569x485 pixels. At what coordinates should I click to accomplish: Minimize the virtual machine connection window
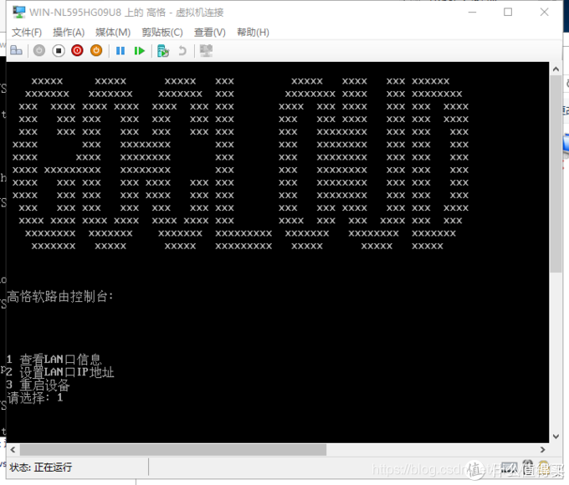pyautogui.click(x=472, y=12)
